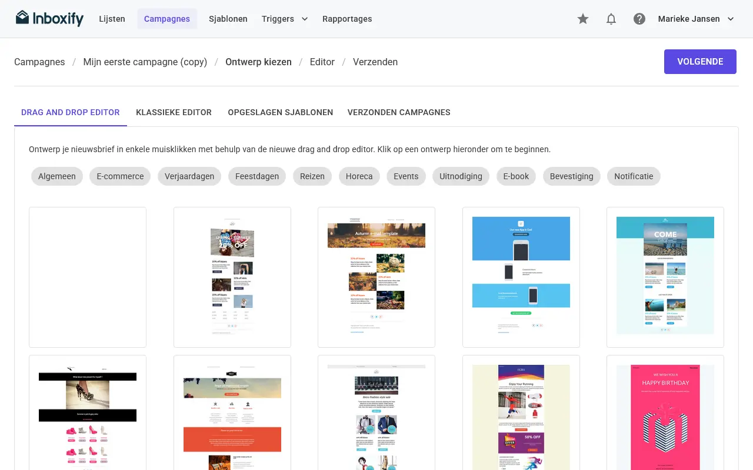Filter templates by Horeca chip
Image resolution: width=753 pixels, height=470 pixels.
click(359, 176)
